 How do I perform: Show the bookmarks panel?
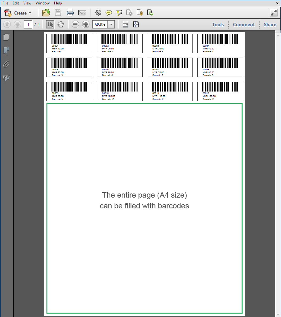tap(6, 51)
